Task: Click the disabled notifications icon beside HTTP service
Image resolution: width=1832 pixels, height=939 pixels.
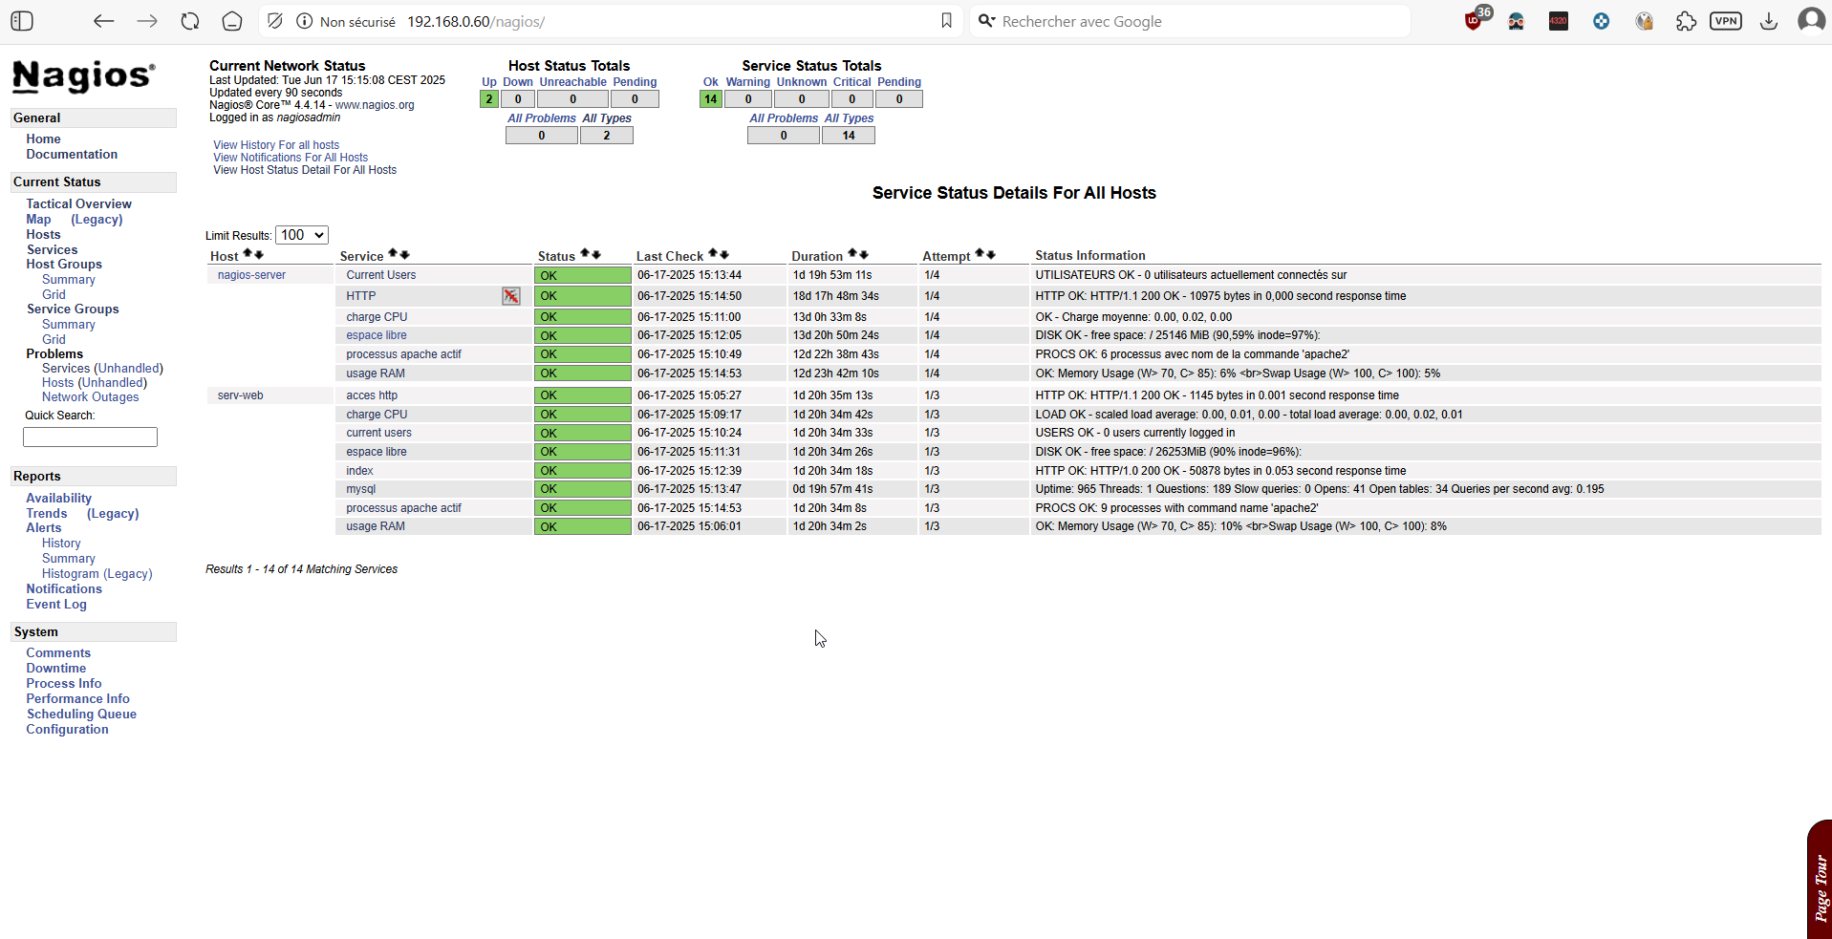Action: 511,296
